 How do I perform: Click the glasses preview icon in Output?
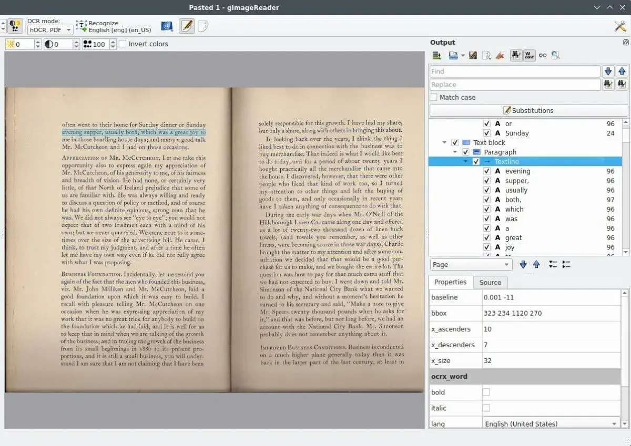click(543, 55)
